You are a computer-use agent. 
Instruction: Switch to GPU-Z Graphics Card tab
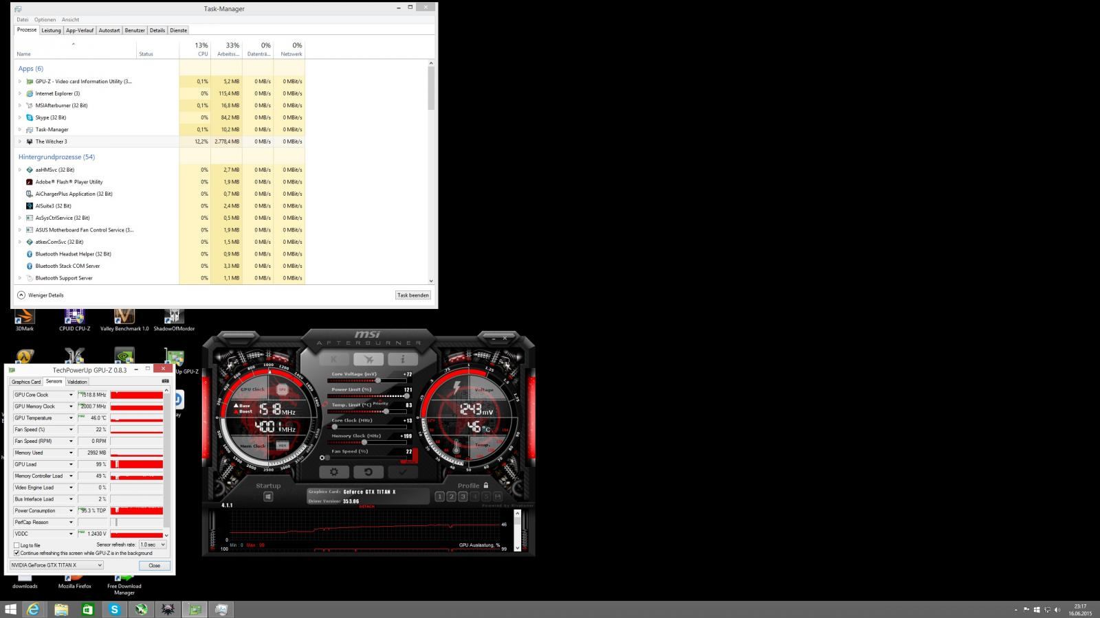point(26,382)
